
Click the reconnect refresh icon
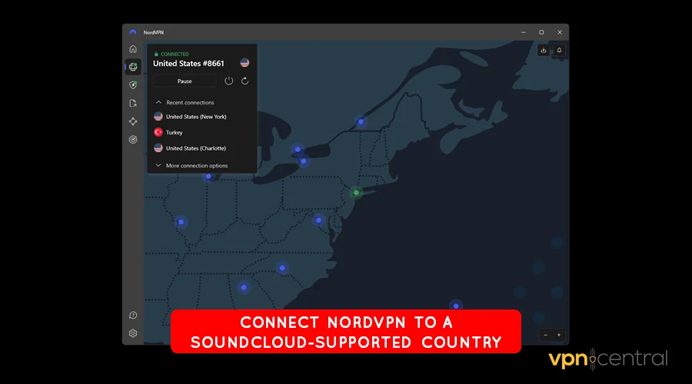245,81
